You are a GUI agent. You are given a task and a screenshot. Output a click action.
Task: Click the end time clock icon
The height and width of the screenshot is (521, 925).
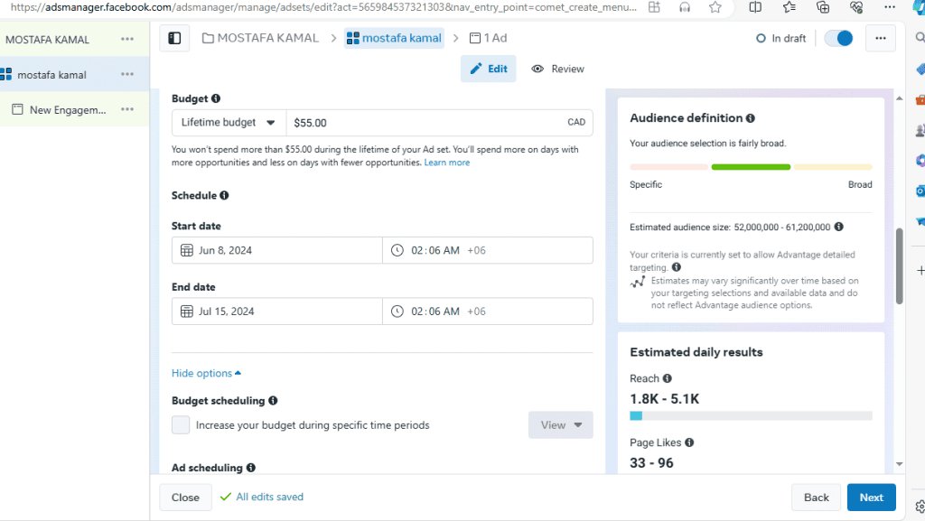(397, 312)
